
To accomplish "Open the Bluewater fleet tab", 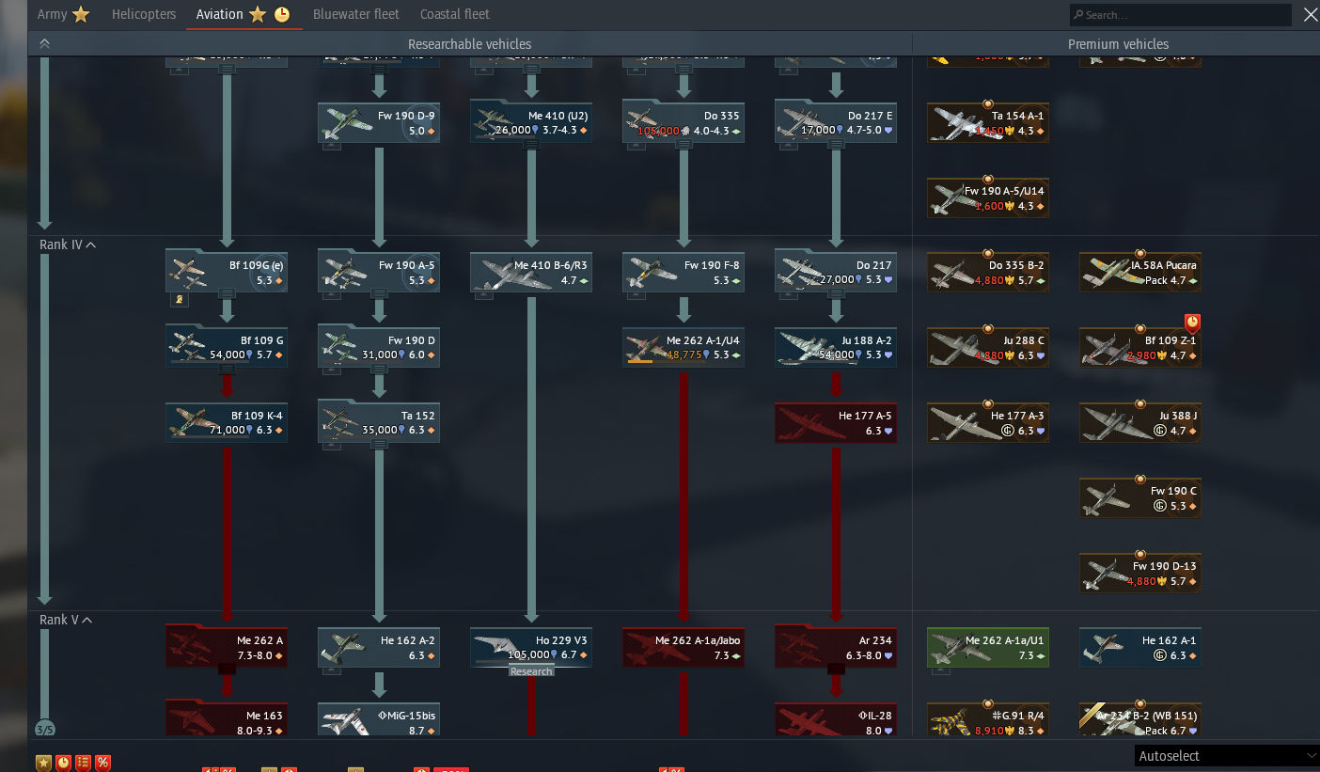I will pyautogui.click(x=356, y=14).
